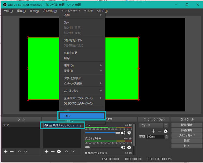203x163 pixels.
Task: Mute the first mixer channel speaker icon
Action: 123,133
